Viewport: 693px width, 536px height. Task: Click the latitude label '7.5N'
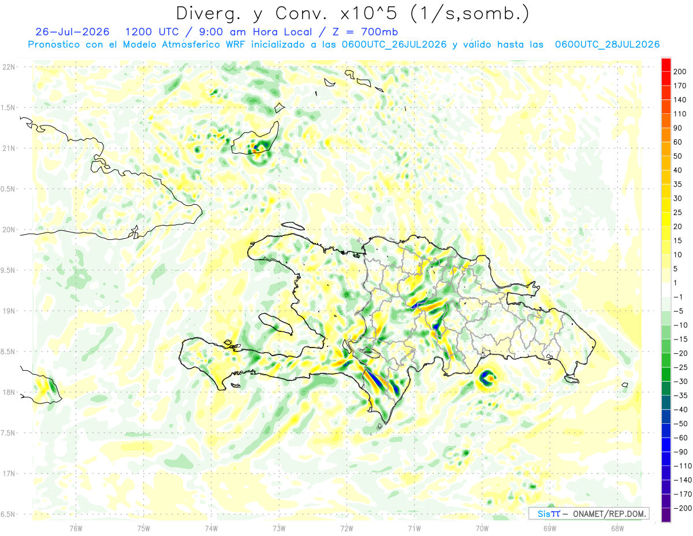[x=8, y=433]
